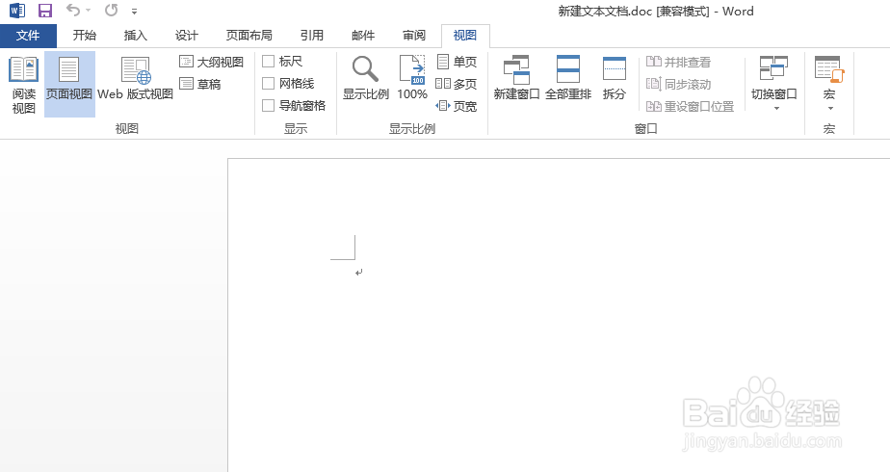Open the customize quick access toolbar dropdown
Image resolution: width=890 pixels, height=472 pixels.
pyautogui.click(x=135, y=11)
